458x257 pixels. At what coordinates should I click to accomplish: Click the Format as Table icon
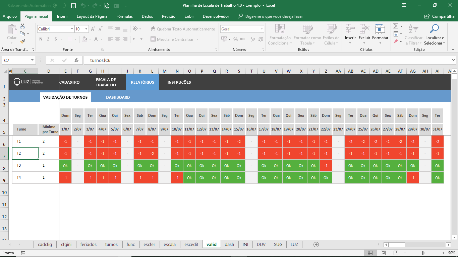[x=308, y=29]
